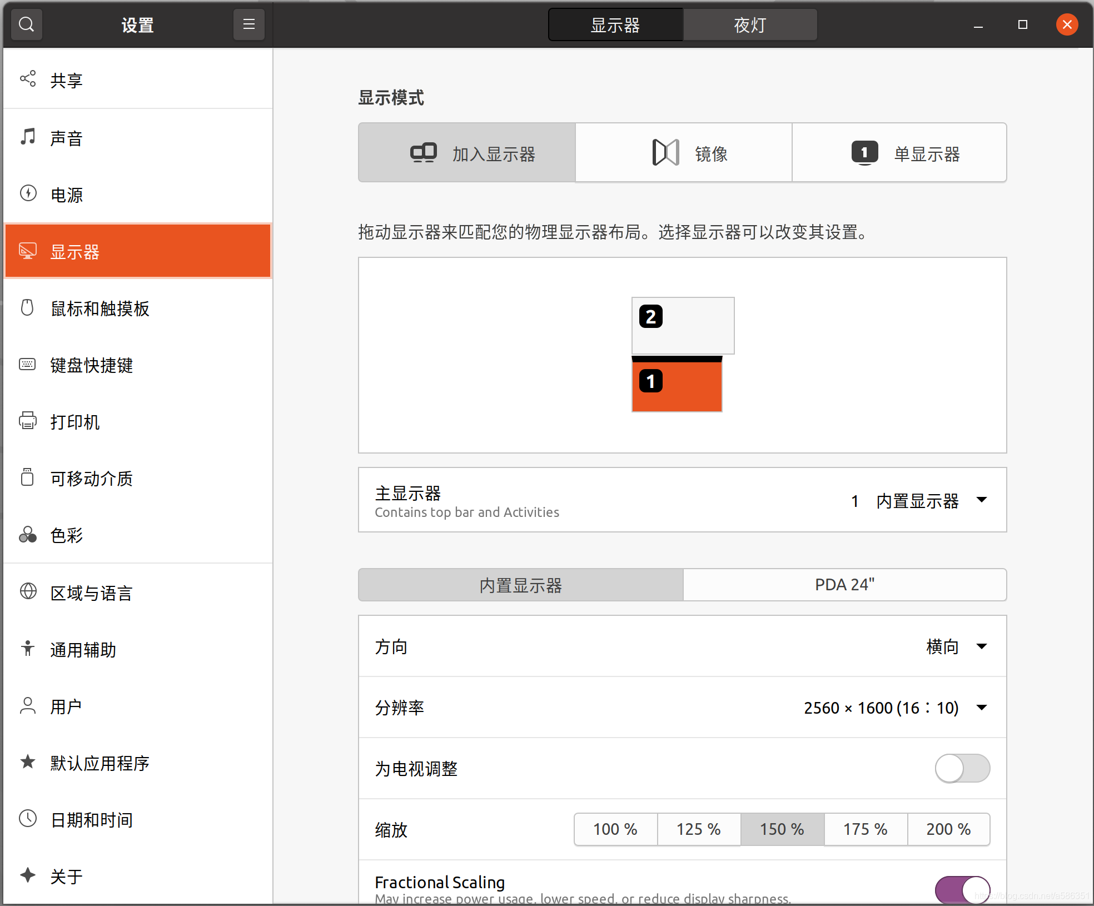
Task: Click the Sharing sidebar icon
Action: click(x=28, y=79)
